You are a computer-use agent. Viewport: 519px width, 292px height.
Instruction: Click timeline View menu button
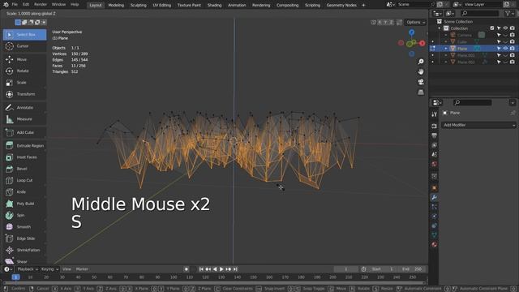coord(66,269)
